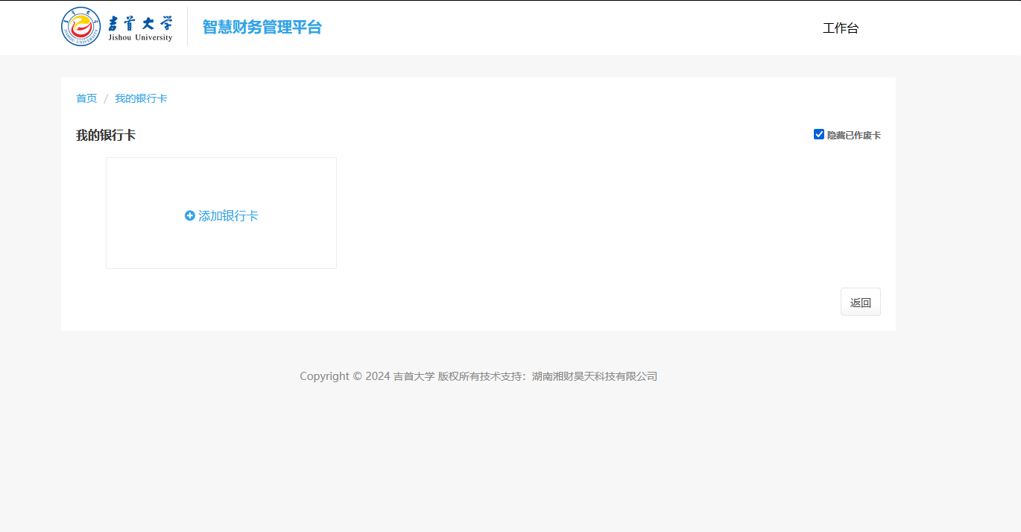Viewport: 1021px width, 532px height.
Task: Open 添加银行卡 to add a new bank card
Action: coord(221,215)
